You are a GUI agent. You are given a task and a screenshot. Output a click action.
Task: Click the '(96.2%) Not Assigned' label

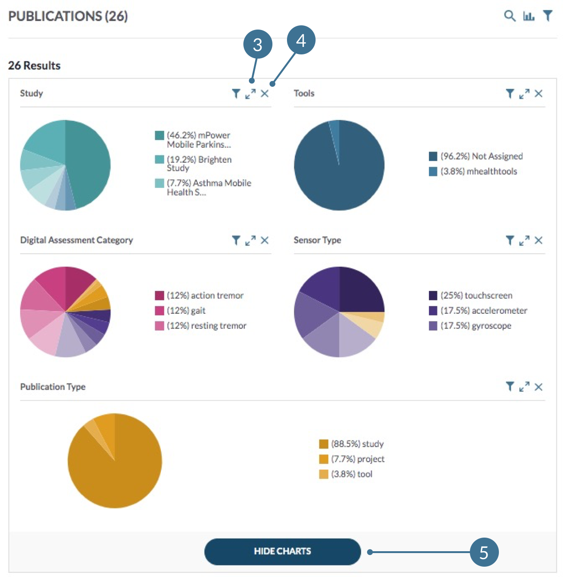point(482,156)
